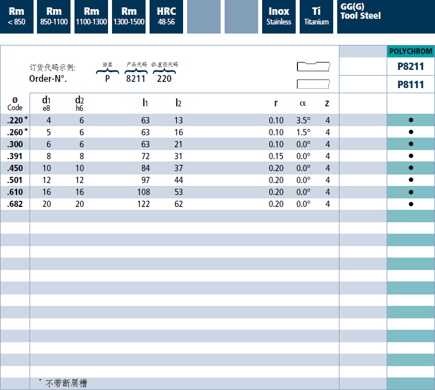Screen dimensions: 435x390
Task: Click the Order-N° label
Action: [x=48, y=79]
